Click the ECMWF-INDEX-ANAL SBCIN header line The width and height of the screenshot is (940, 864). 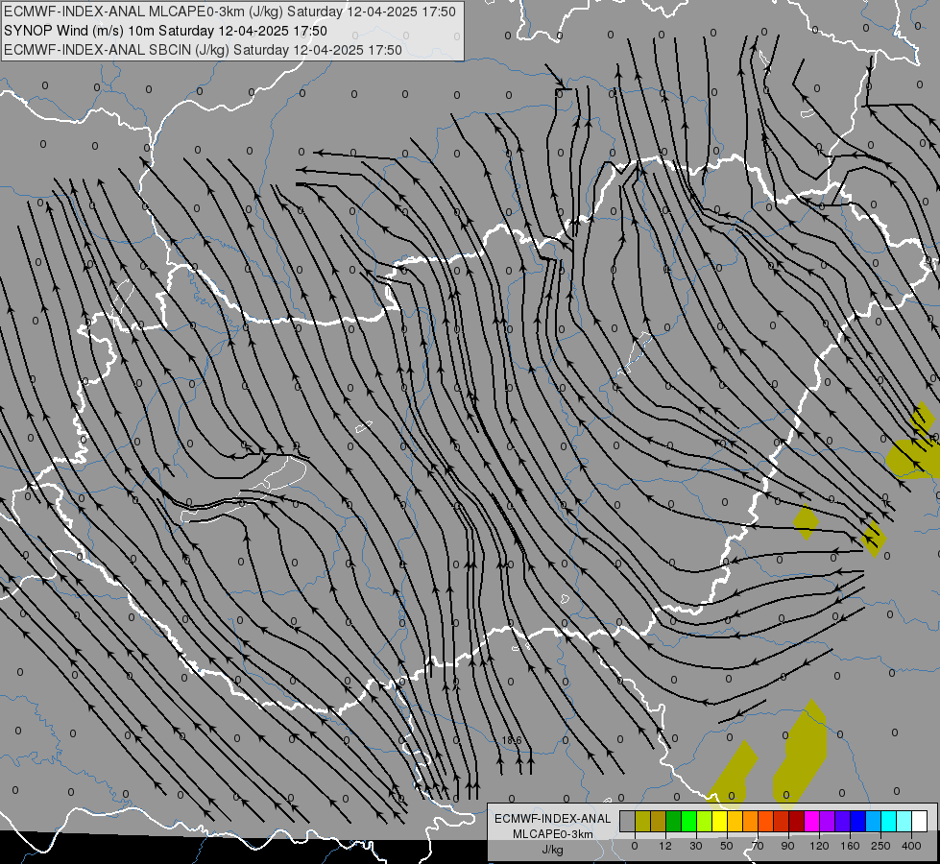204,50
